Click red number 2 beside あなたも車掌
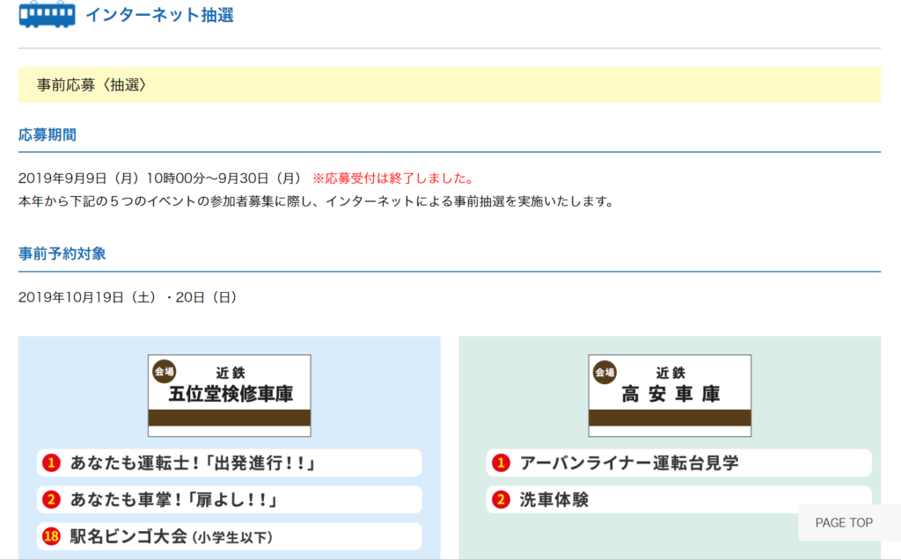Screen dimensions: 901x560 [x=51, y=500]
